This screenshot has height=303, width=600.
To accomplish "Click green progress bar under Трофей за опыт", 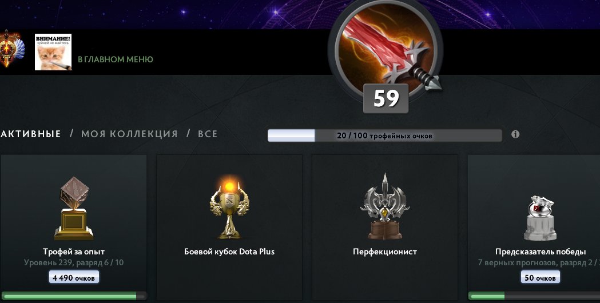I will tap(74, 296).
